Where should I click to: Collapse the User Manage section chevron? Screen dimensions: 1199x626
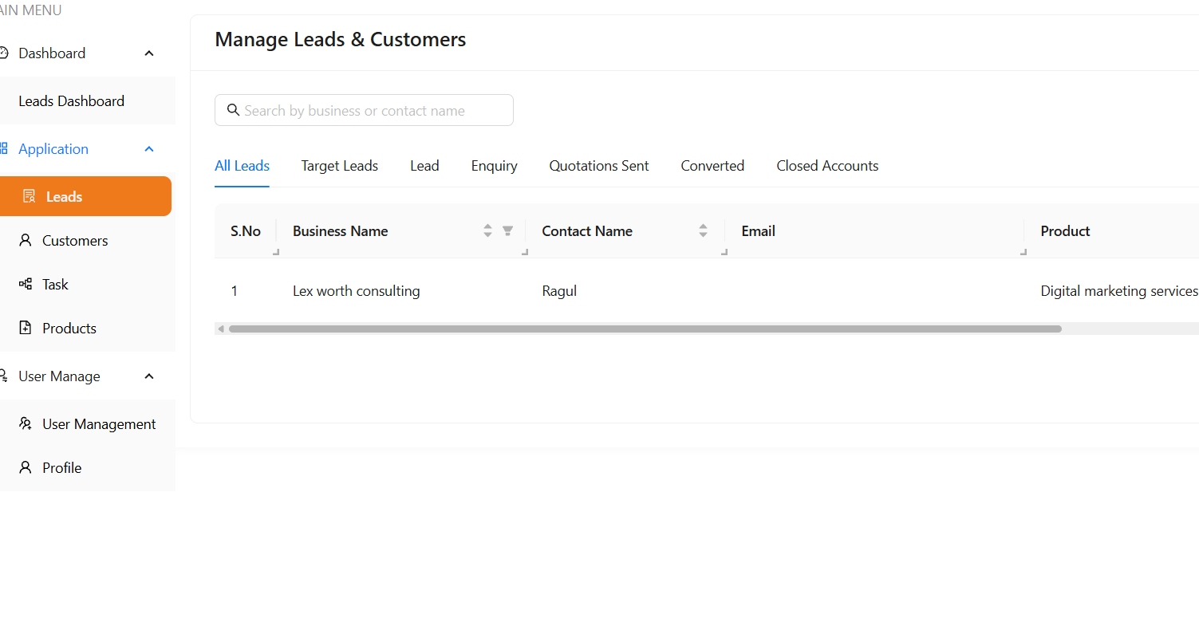(x=148, y=376)
